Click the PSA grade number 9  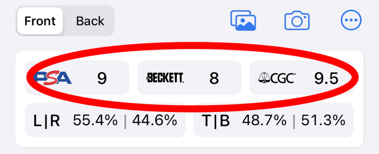[102, 78]
